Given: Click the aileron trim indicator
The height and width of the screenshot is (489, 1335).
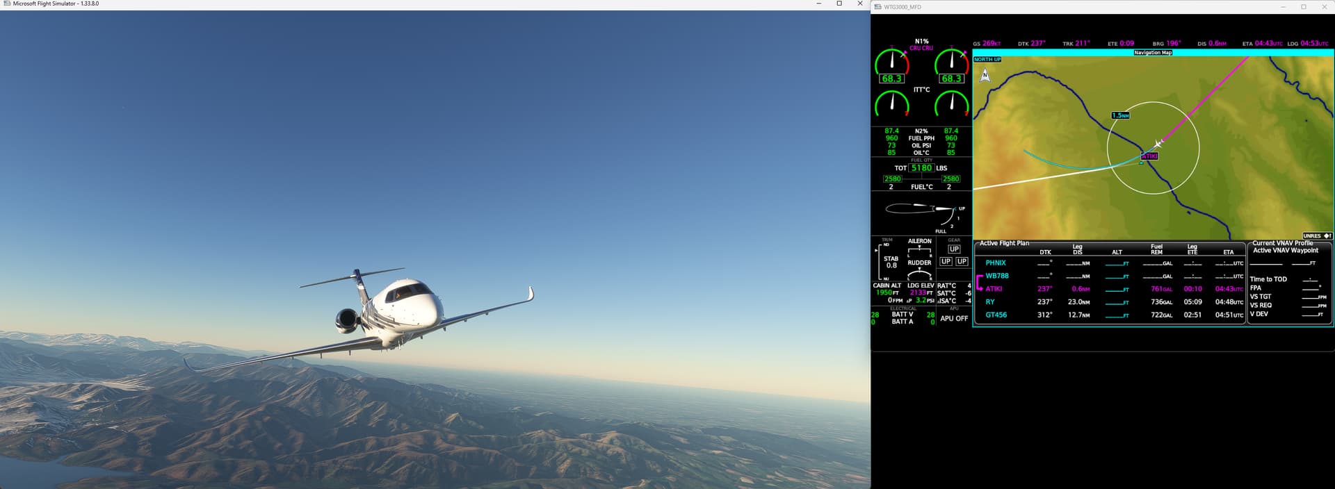Looking at the screenshot, I should [x=919, y=251].
